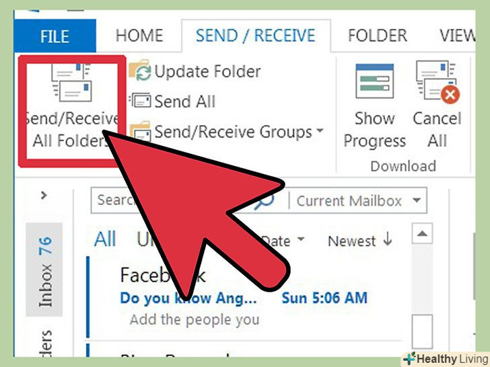
Task: Click the Update Folder icon
Action: [140, 71]
